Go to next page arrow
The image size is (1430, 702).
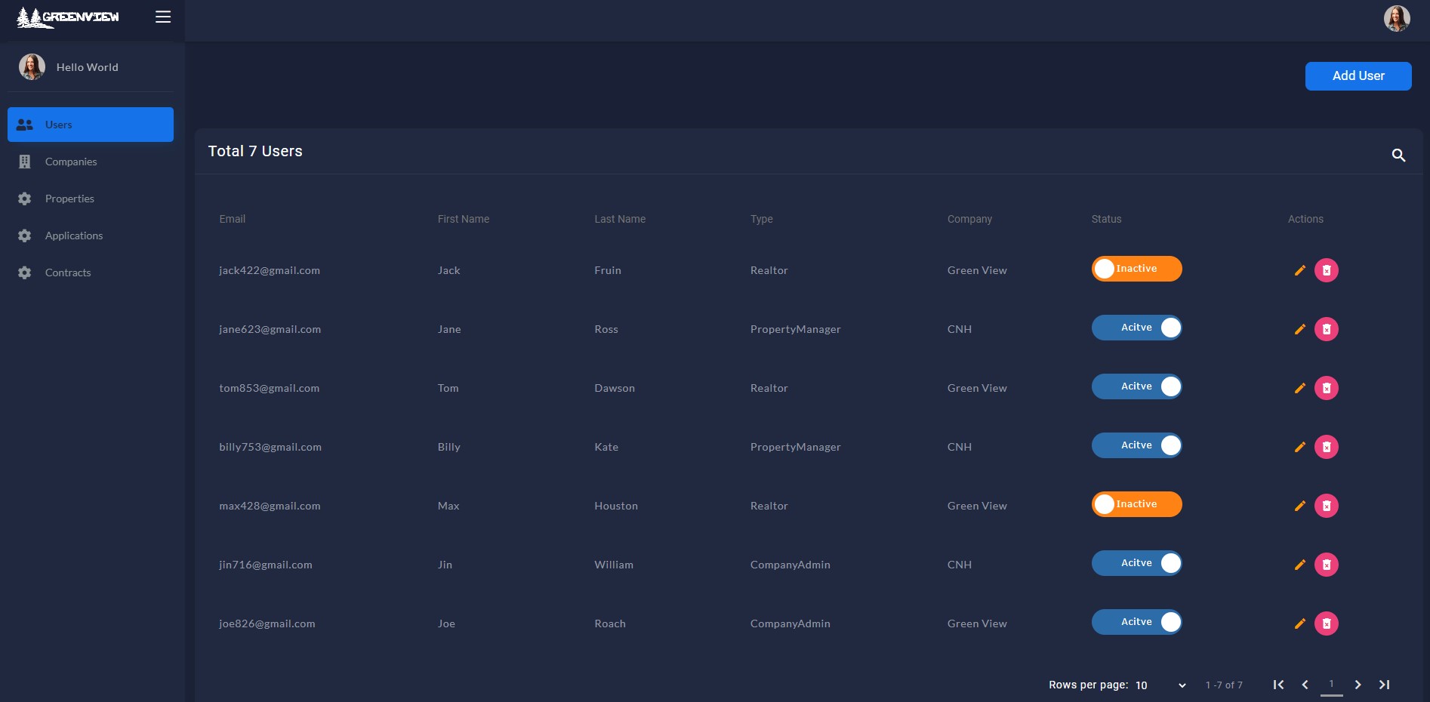[1358, 685]
